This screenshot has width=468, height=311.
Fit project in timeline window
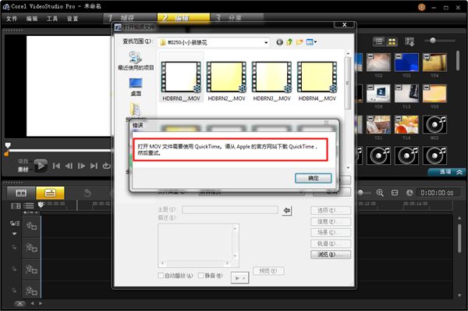click(x=395, y=193)
